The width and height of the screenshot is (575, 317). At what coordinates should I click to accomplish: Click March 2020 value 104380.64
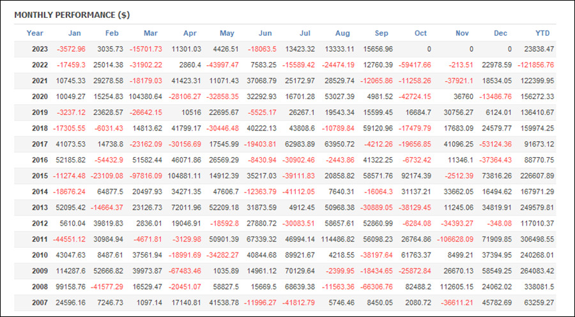click(145, 97)
